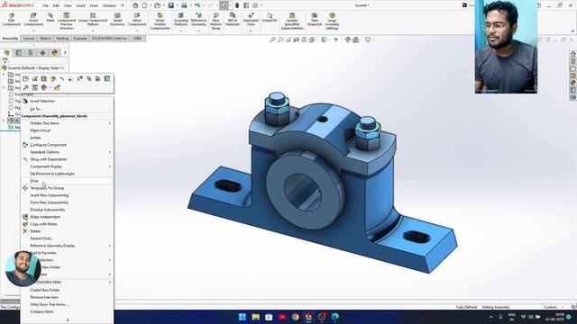Open dropdown under Insert Components

tap(33, 31)
